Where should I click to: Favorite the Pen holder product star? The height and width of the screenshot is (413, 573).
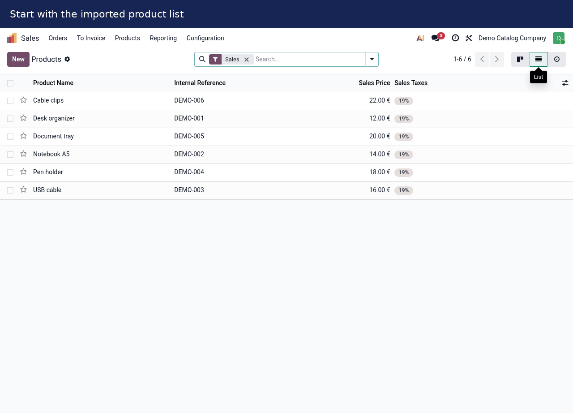tap(23, 172)
